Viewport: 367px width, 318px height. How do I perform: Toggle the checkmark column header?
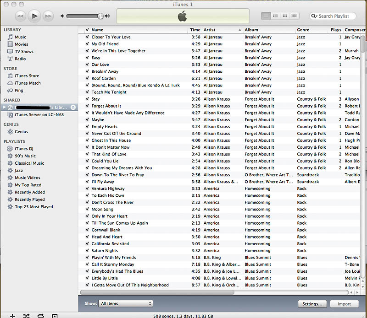click(87, 30)
